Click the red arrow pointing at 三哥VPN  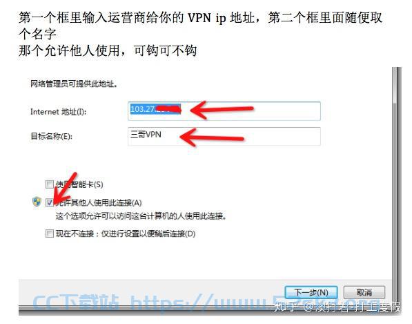pyautogui.click(x=212, y=137)
